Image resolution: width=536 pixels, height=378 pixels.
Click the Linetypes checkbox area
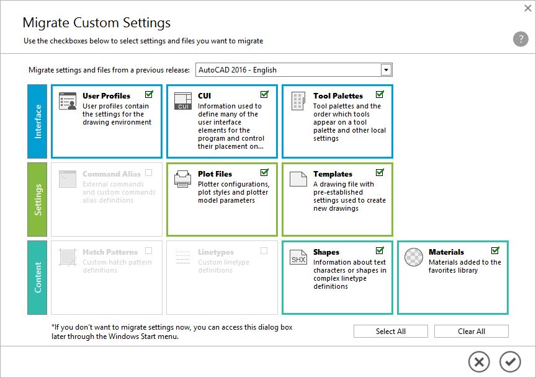pyautogui.click(x=264, y=250)
